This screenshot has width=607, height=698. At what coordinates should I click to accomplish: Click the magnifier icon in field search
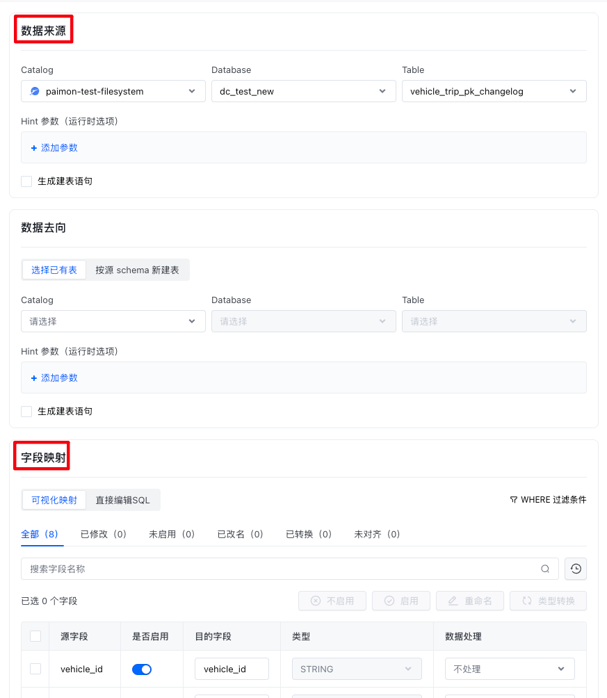click(545, 569)
